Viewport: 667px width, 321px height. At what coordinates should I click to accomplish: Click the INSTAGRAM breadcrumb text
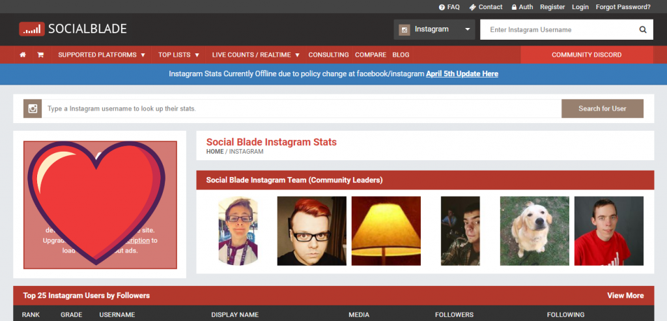click(x=246, y=152)
